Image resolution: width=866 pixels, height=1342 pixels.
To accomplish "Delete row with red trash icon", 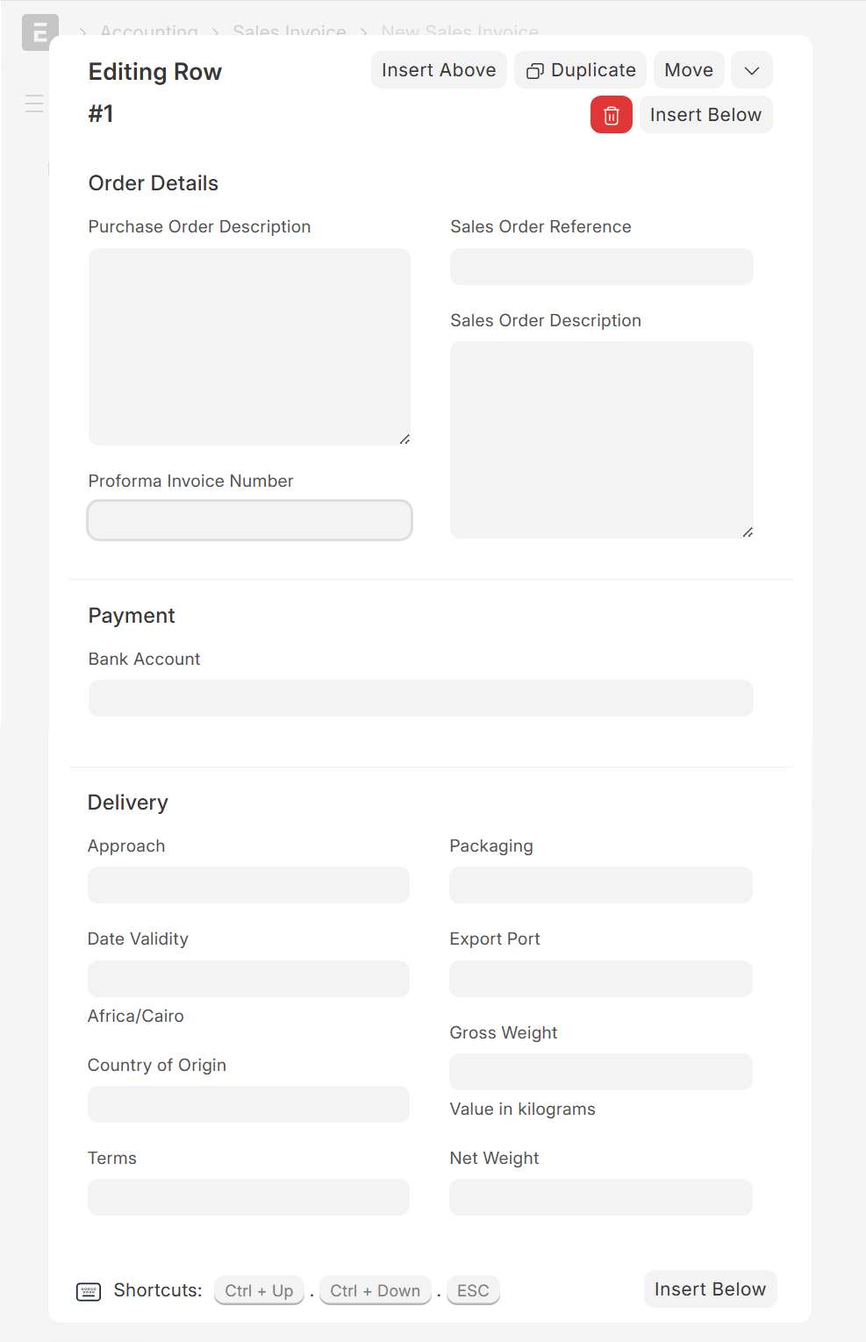I will click(x=612, y=115).
